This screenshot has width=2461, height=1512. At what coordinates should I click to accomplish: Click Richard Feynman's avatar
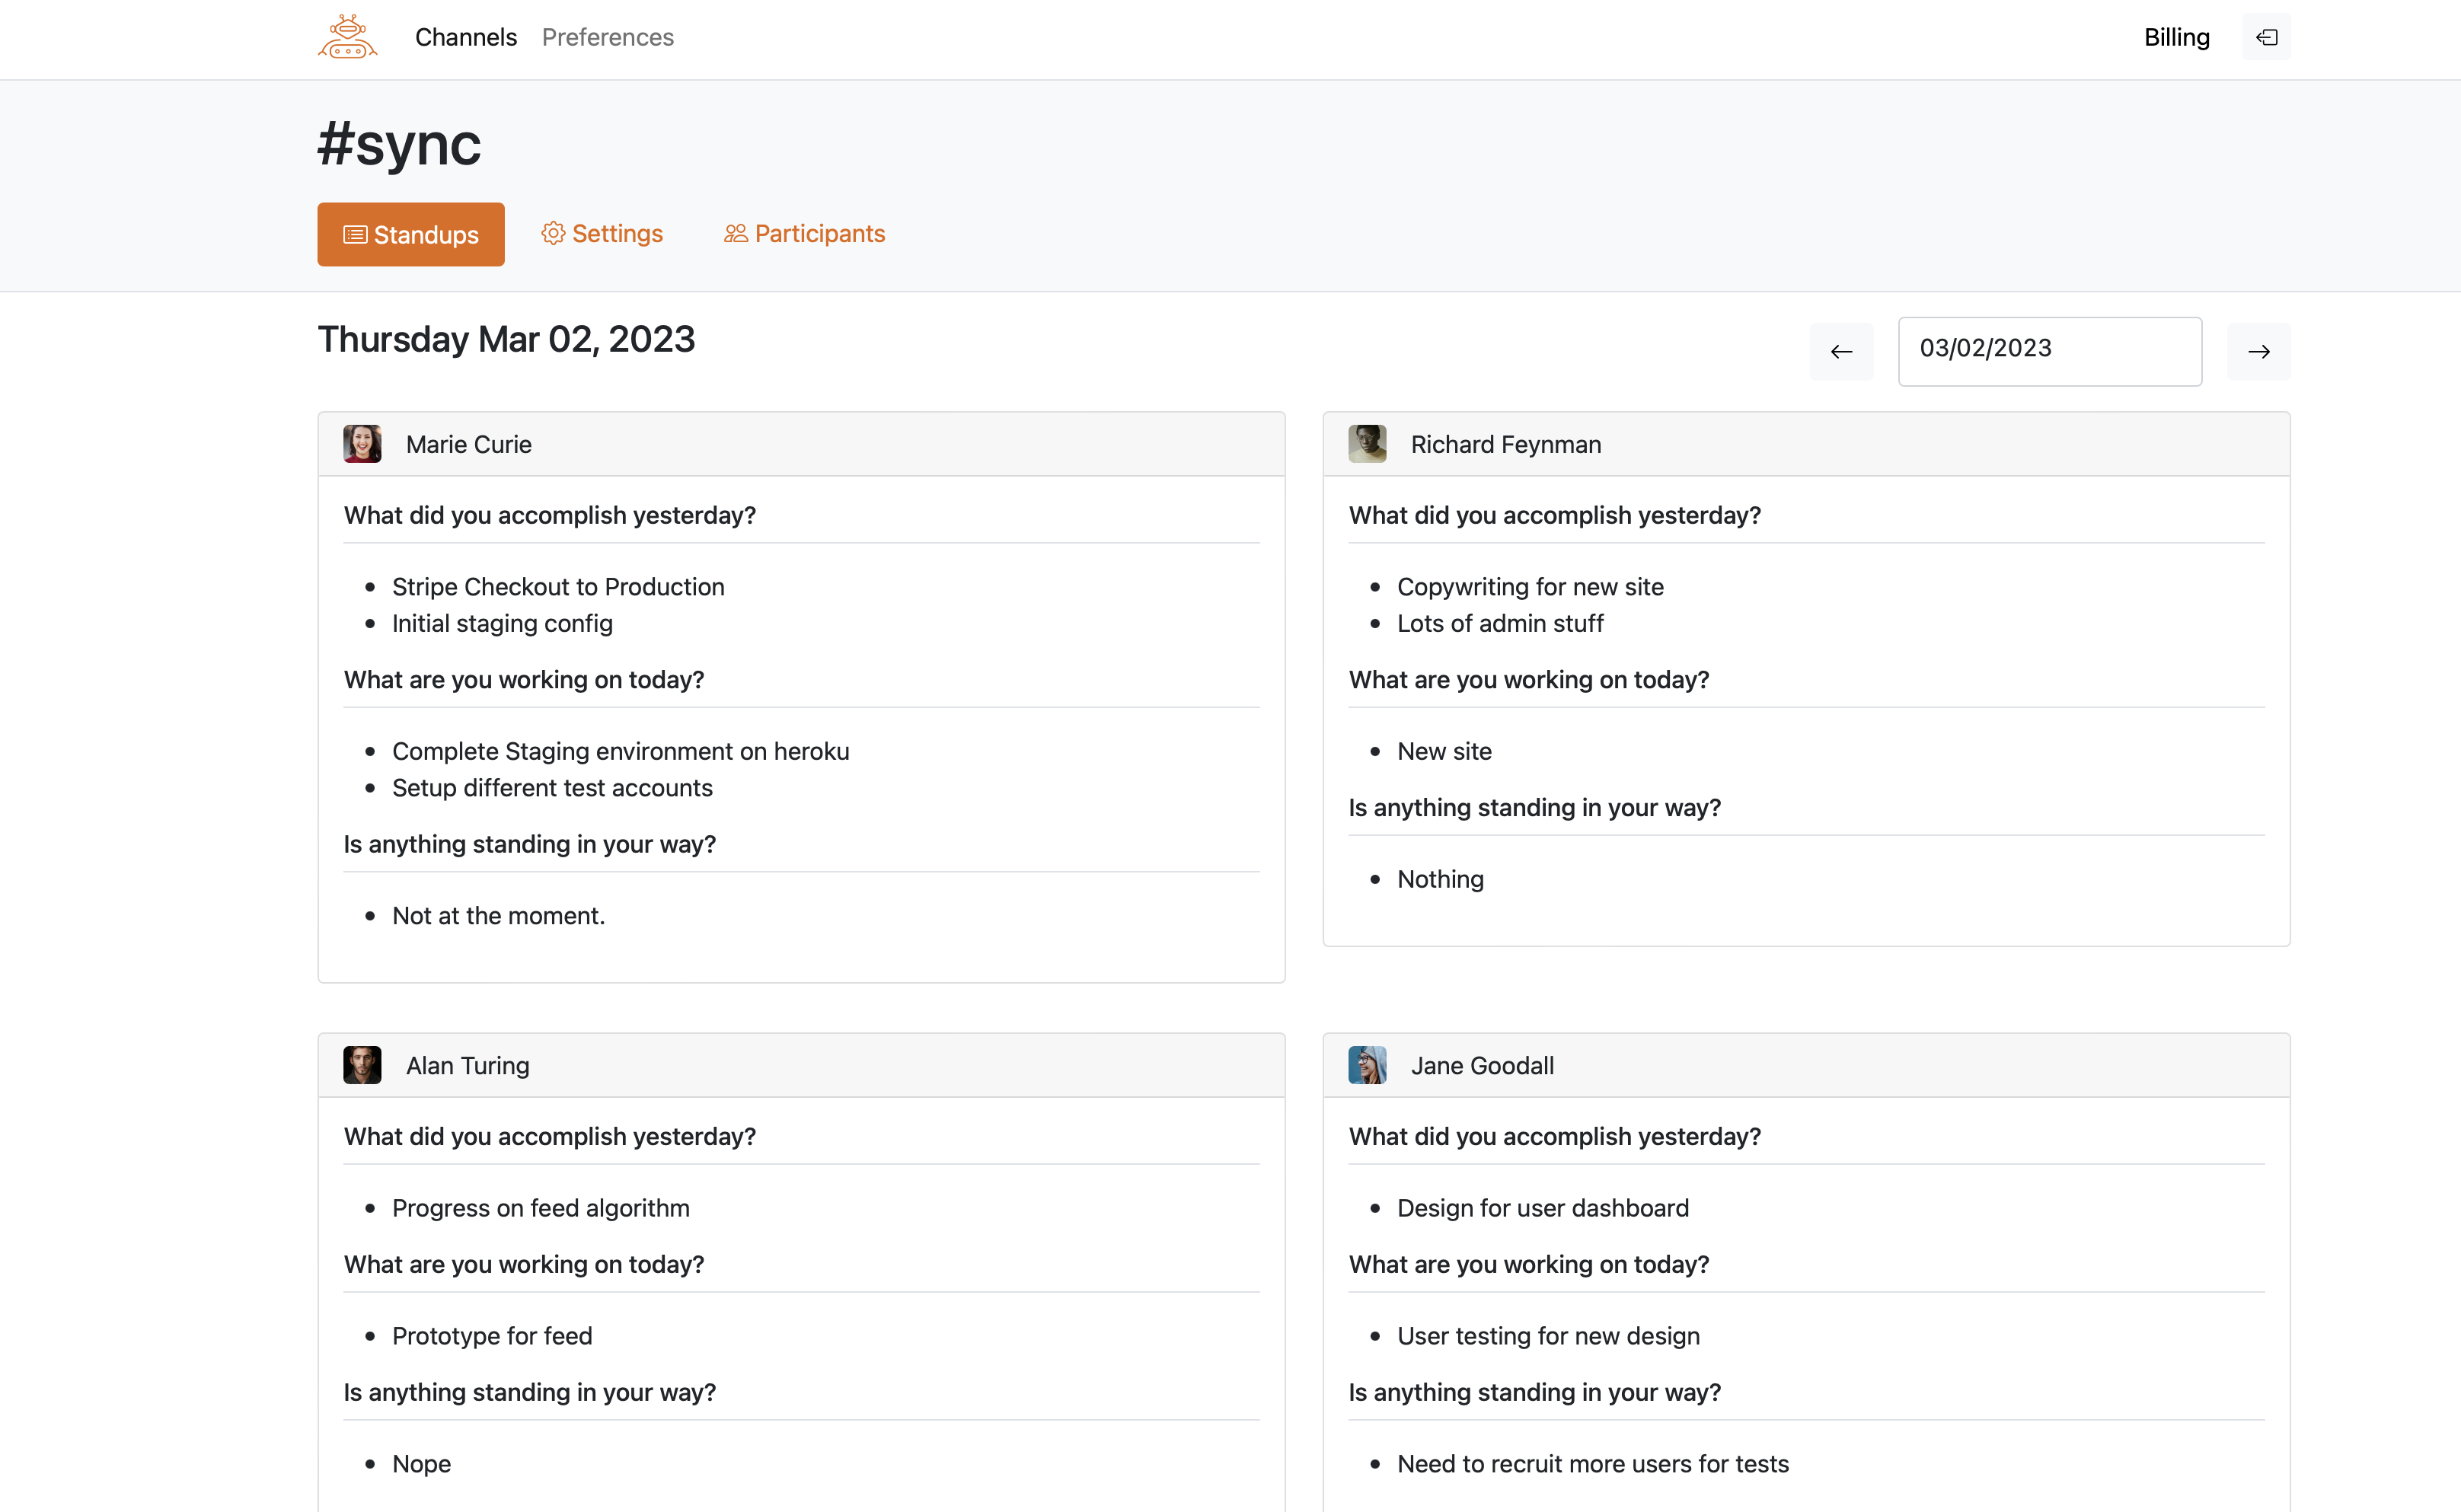(x=1367, y=444)
